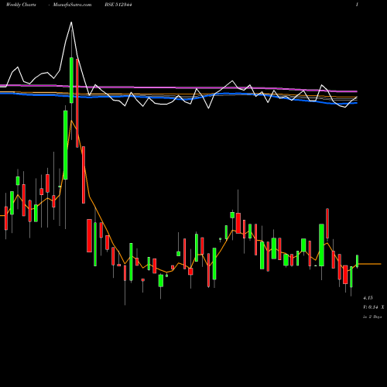Click the 'MunafaSutra.com' site label
Screen dimensions: 387x387
coord(72,5)
